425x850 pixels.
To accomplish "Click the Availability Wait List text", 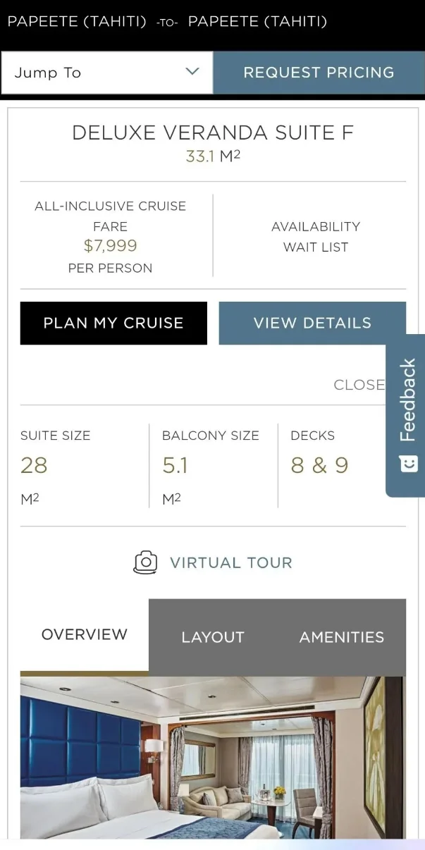I will pyautogui.click(x=316, y=237).
